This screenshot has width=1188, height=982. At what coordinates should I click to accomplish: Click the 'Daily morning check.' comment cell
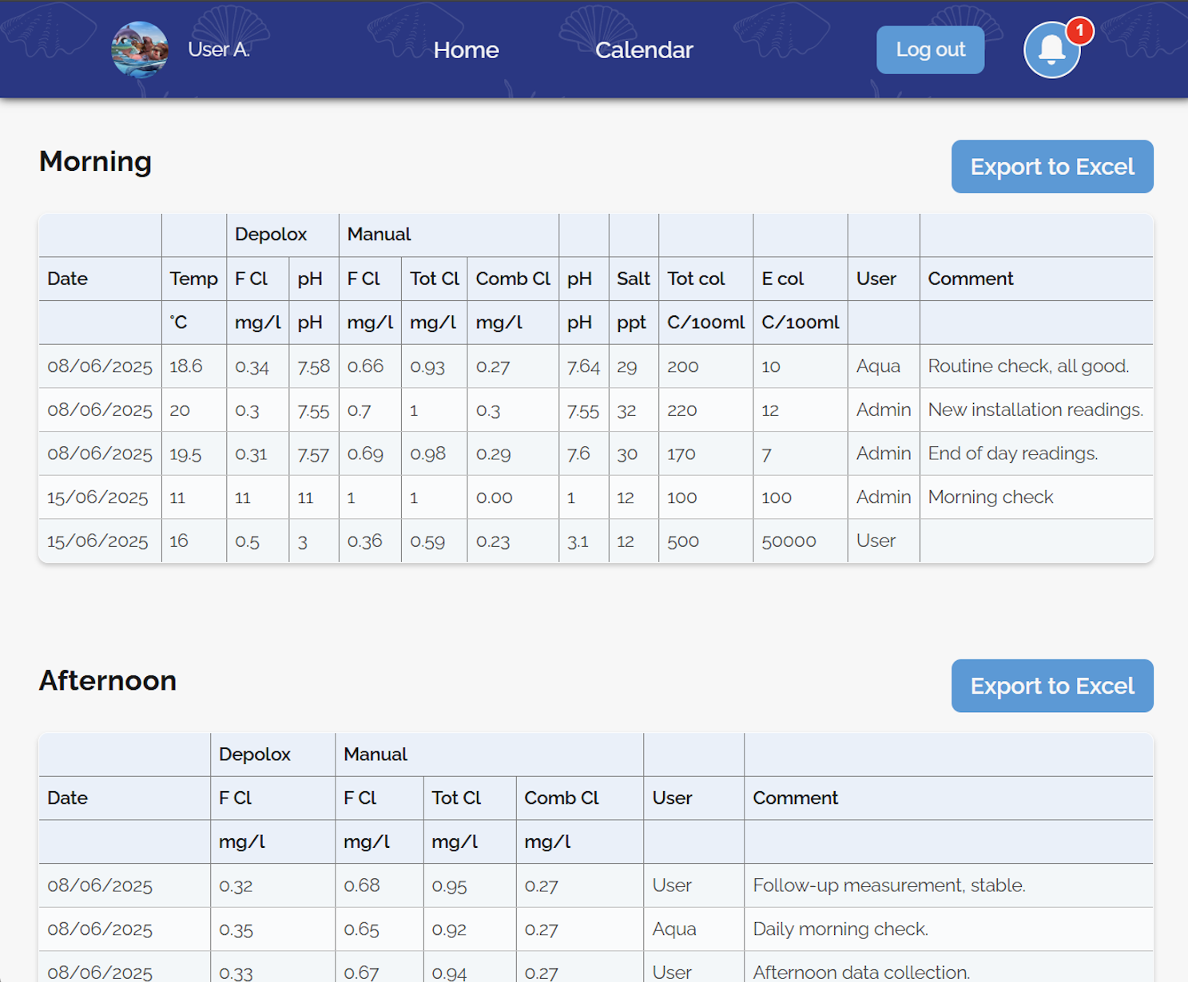tap(840, 929)
